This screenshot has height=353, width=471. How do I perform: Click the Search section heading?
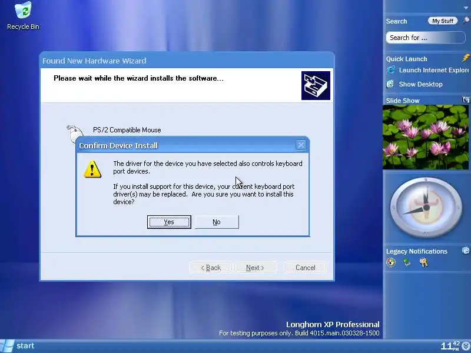396,21
